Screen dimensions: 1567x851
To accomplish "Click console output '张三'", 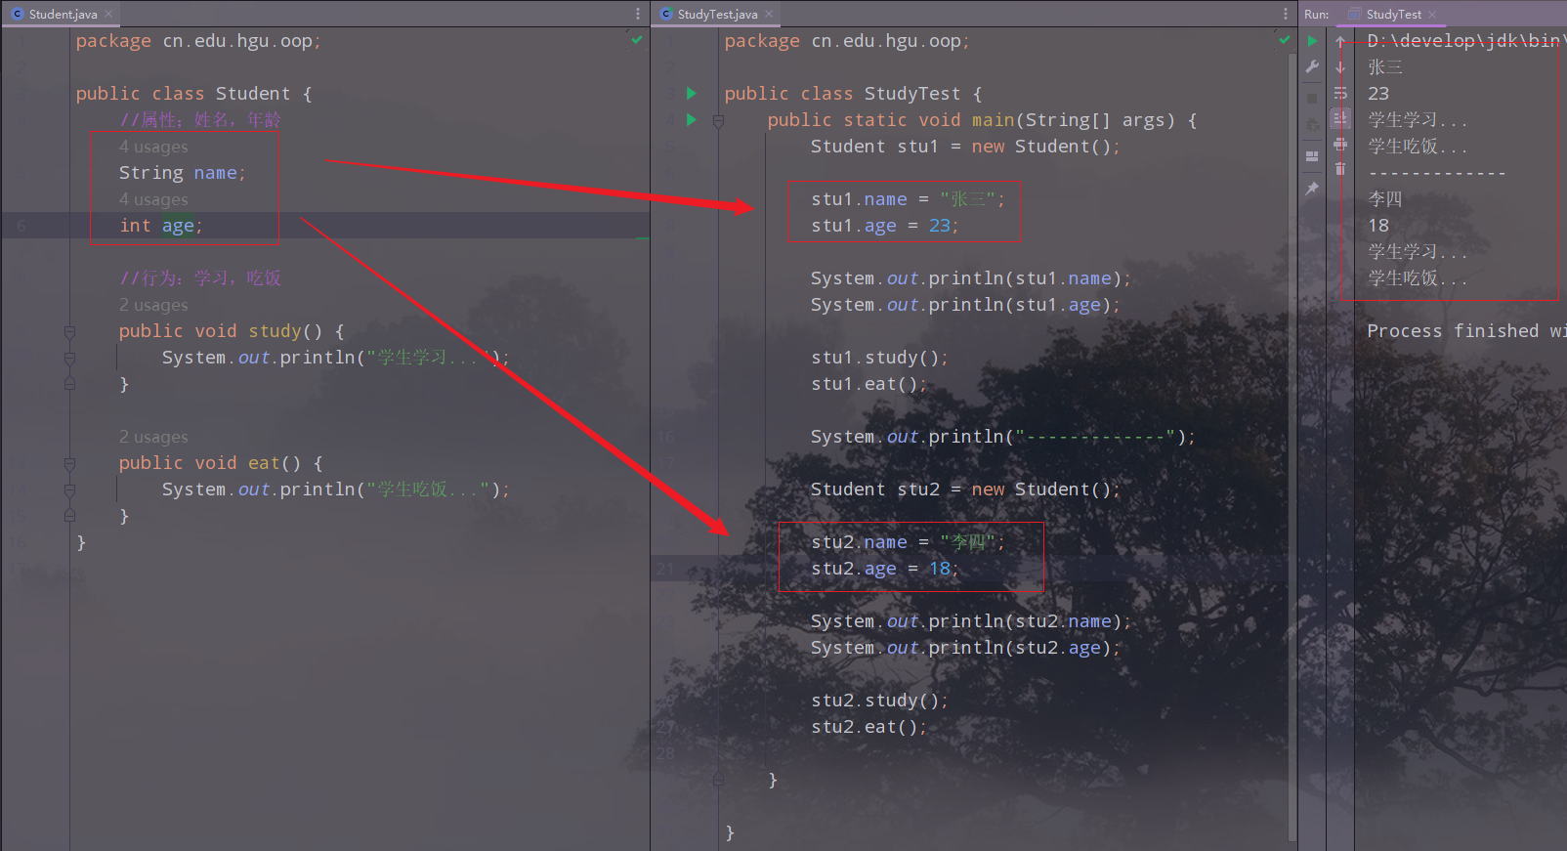I will pyautogui.click(x=1385, y=67).
